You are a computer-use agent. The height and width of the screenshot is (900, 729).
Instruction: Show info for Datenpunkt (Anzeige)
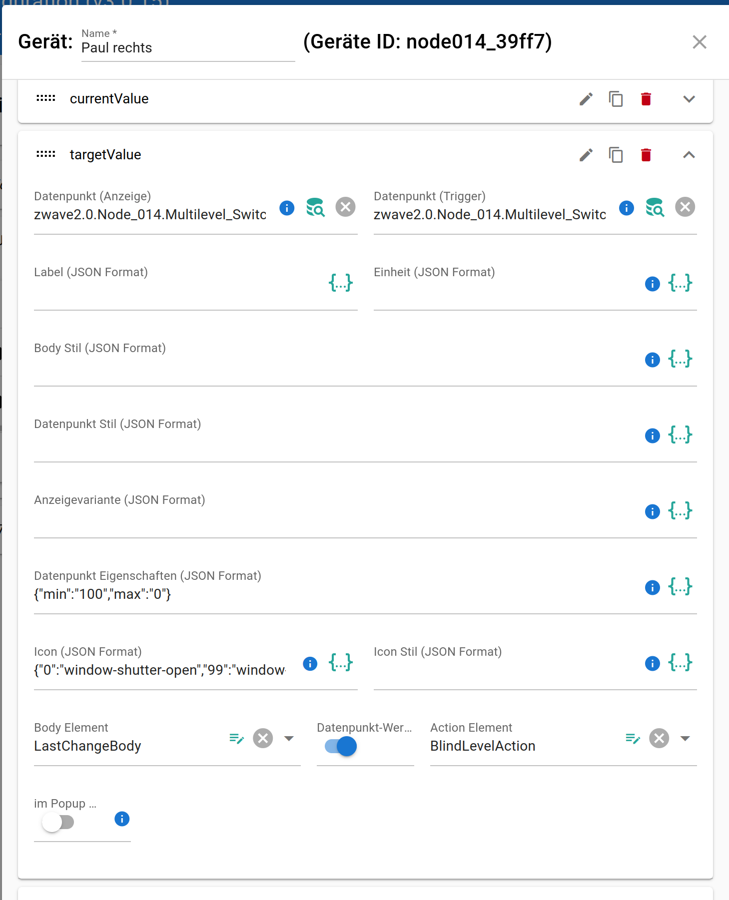287,208
